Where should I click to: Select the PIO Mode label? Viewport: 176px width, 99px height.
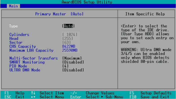18,66
